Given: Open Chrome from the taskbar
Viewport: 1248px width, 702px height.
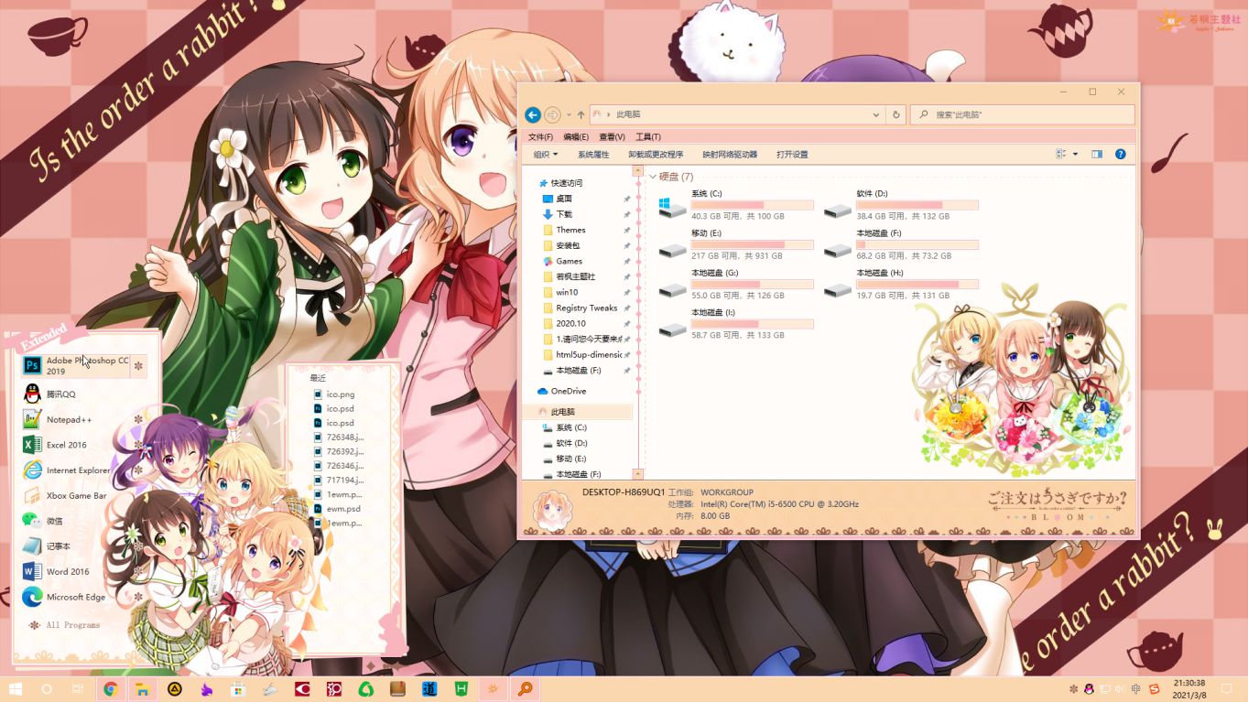Looking at the screenshot, I should click(x=111, y=689).
